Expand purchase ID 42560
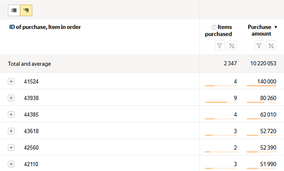 (x=11, y=148)
